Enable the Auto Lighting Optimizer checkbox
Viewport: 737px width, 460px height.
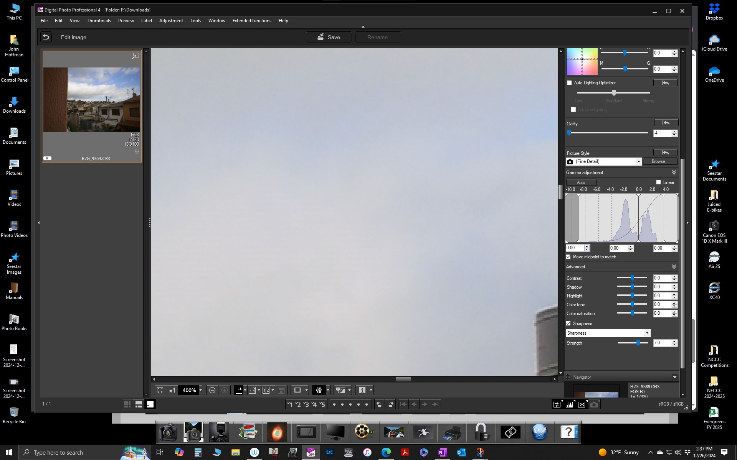pos(570,82)
